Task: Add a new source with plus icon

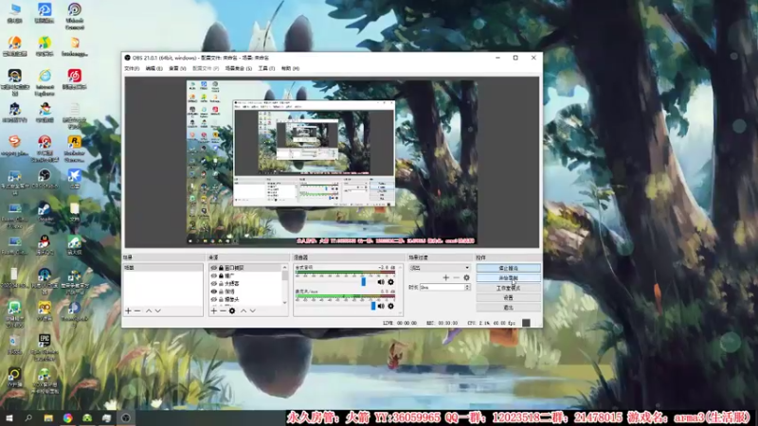Action: (x=214, y=311)
